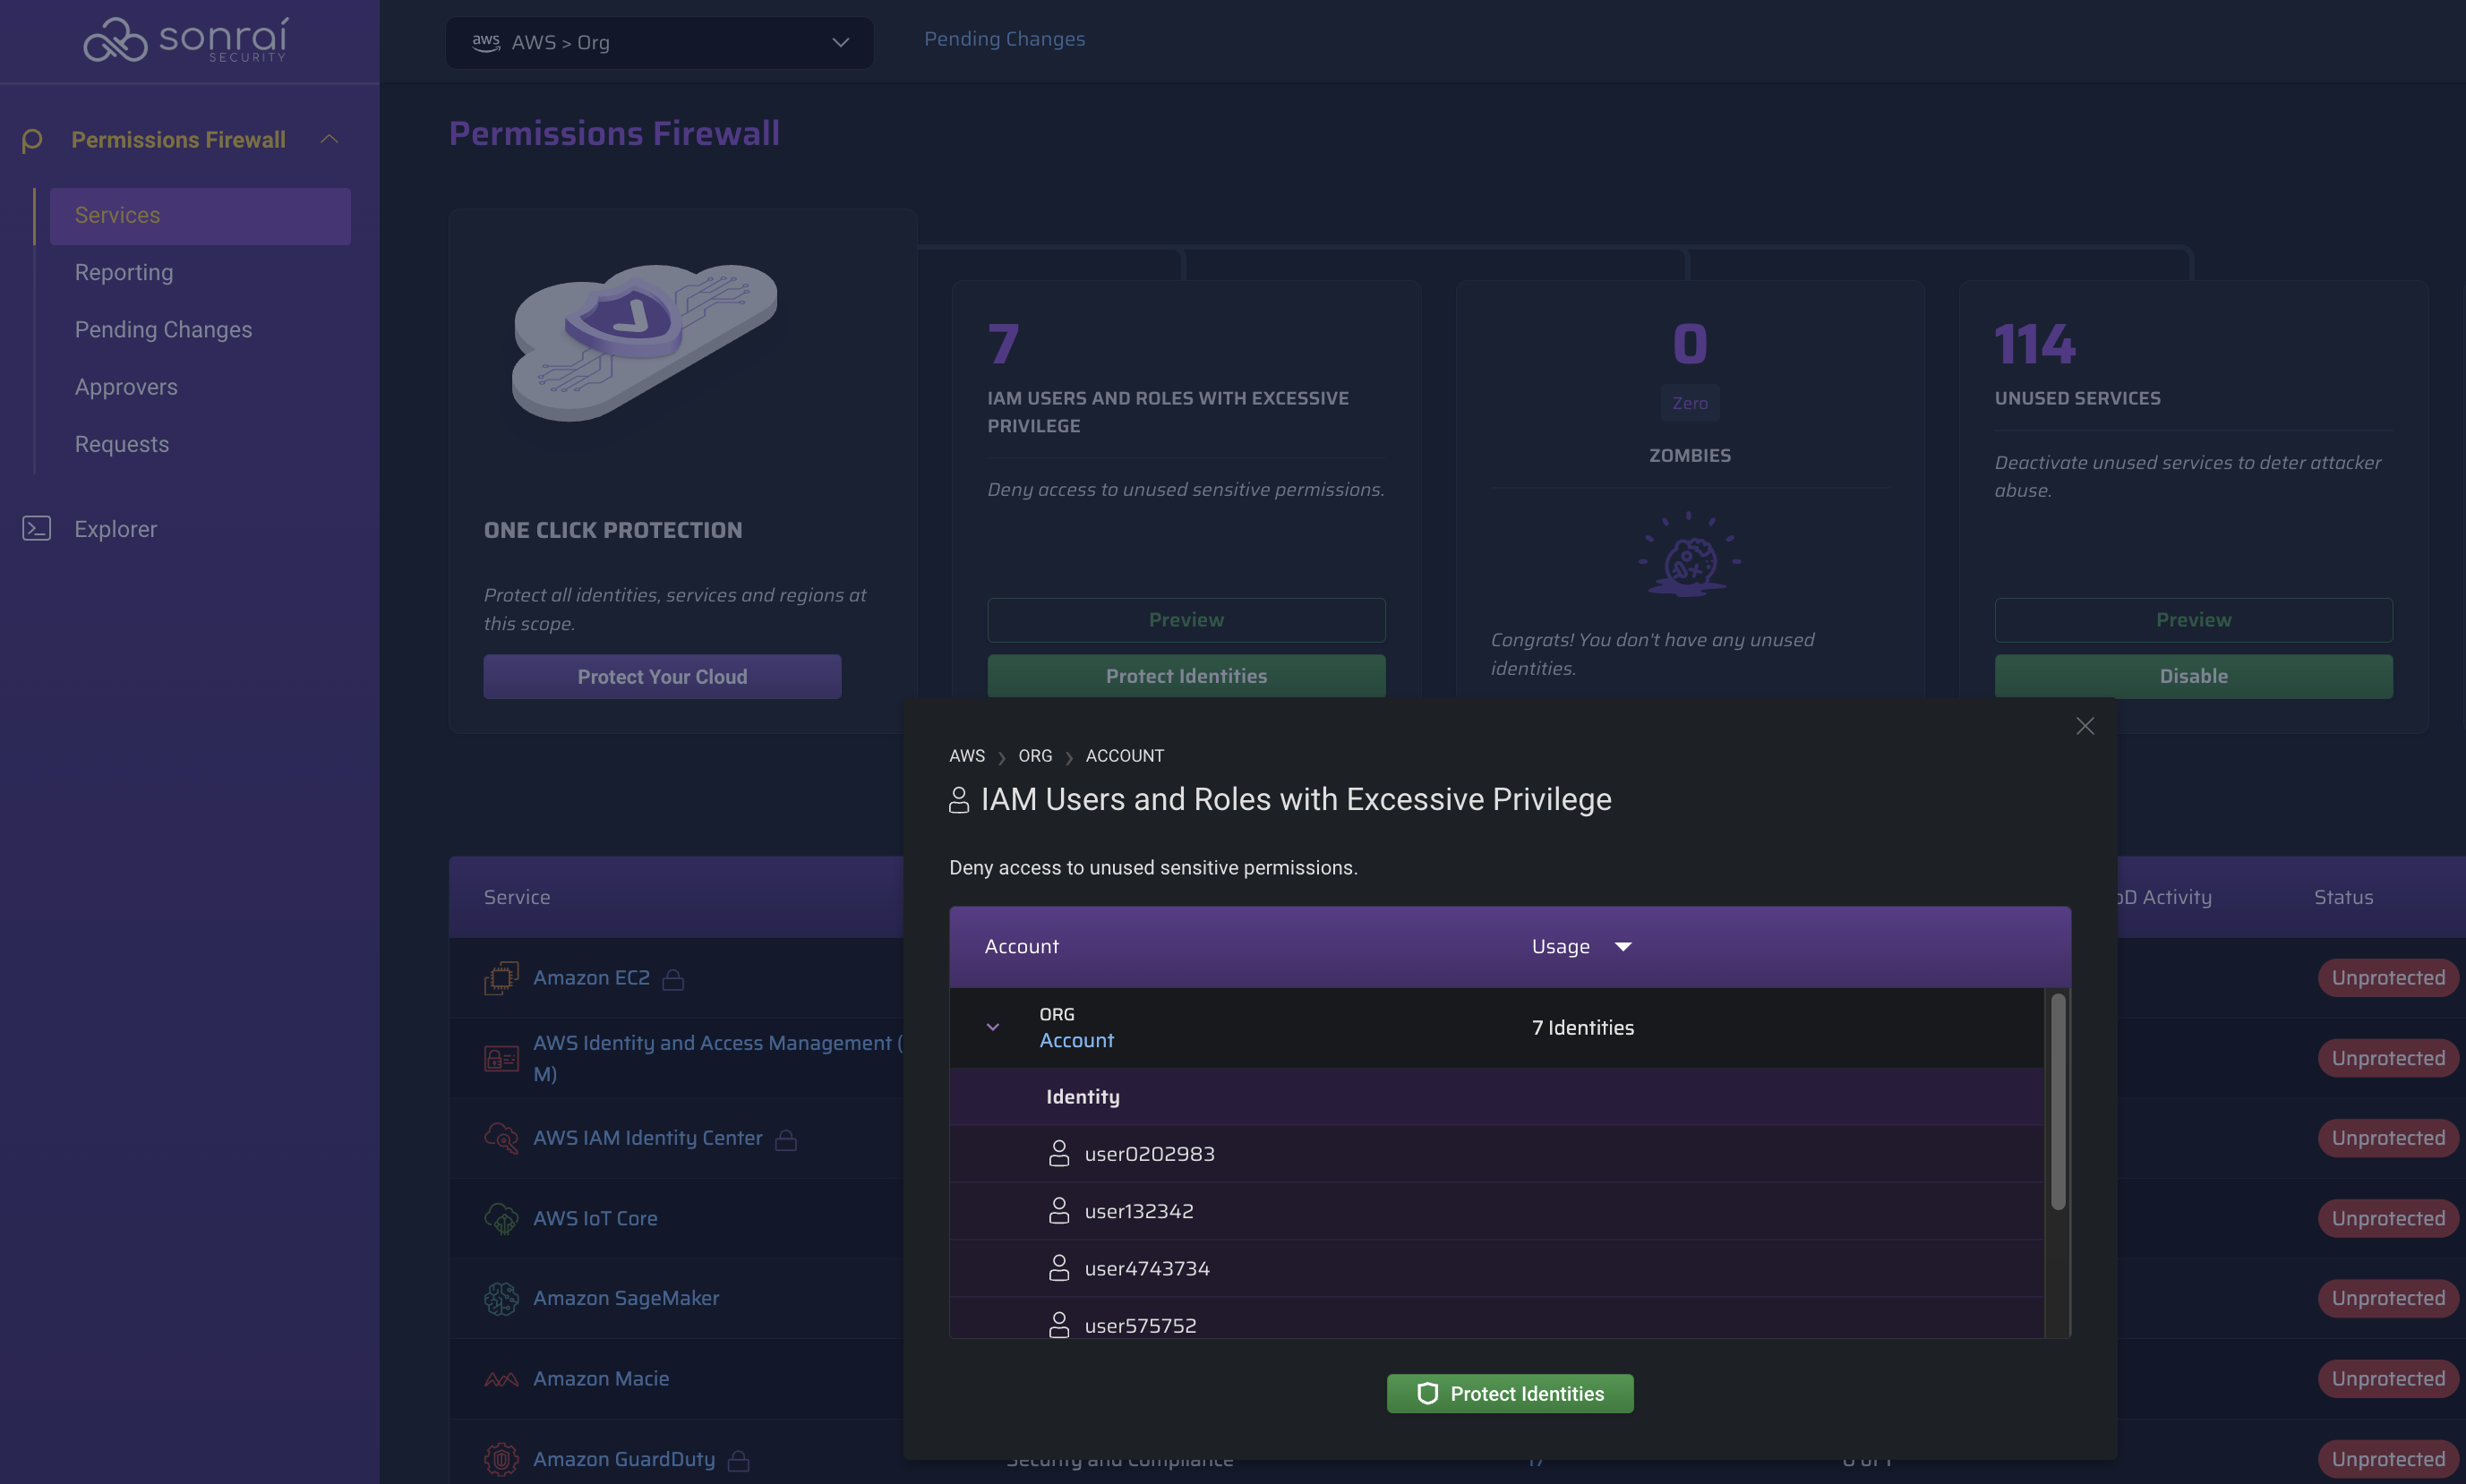Click the Protect Your Cloud button
This screenshot has width=2466, height=1484.
click(x=663, y=677)
